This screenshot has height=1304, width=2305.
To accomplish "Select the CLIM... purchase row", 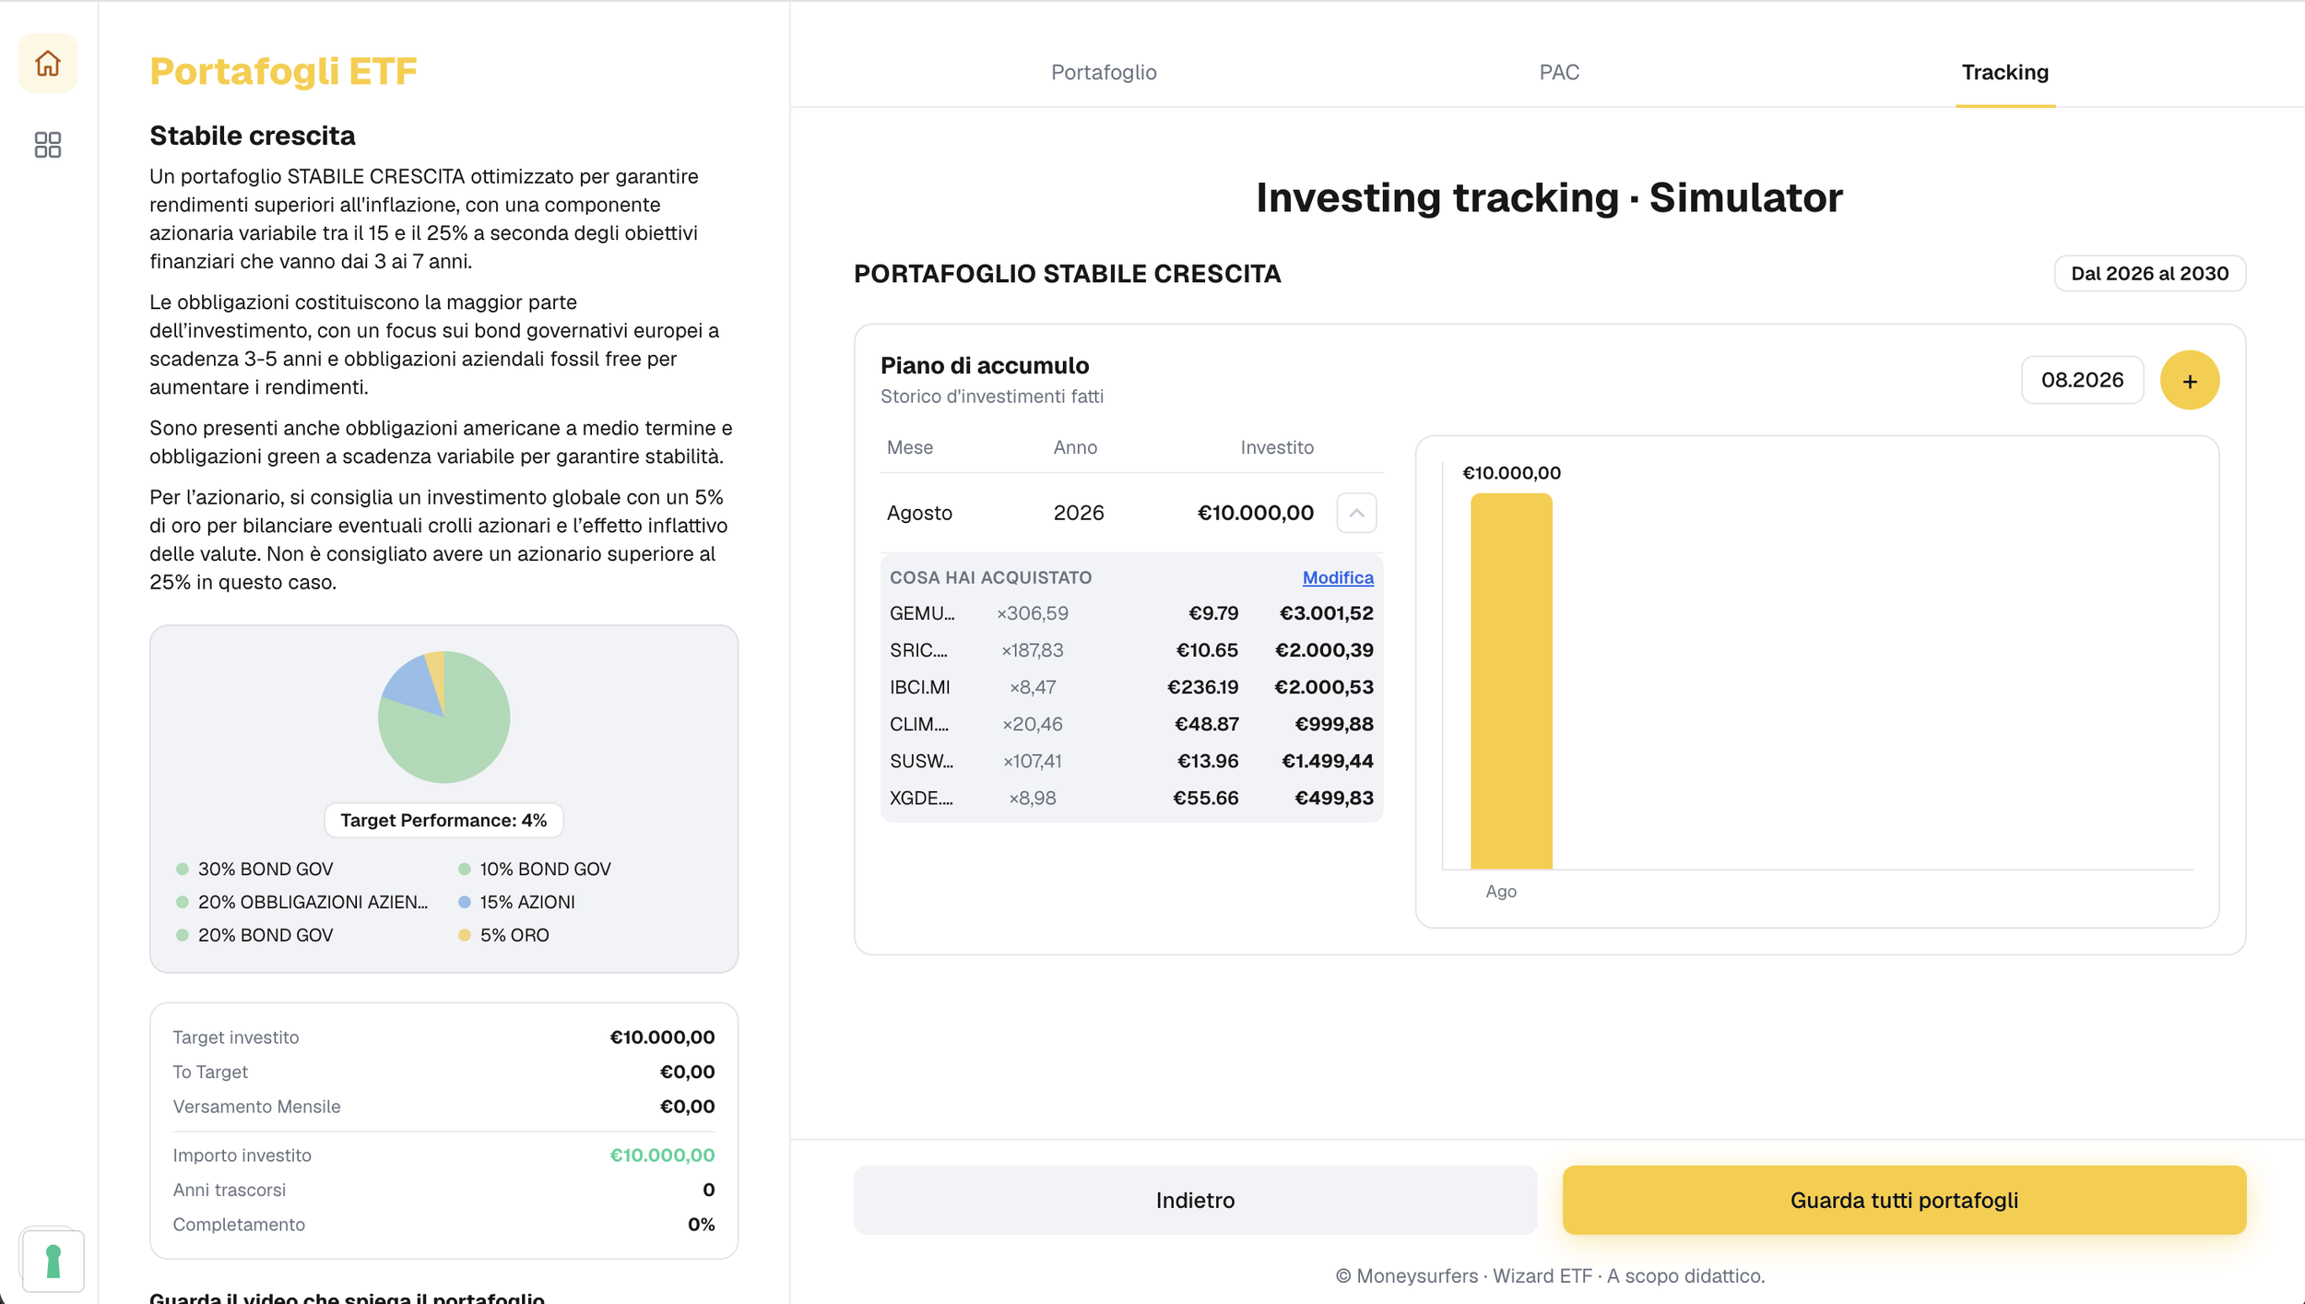I will 1131,724.
